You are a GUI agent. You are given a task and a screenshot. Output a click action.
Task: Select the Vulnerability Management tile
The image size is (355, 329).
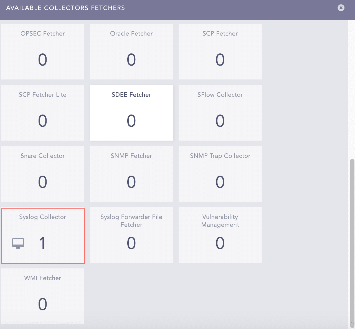pos(220,235)
